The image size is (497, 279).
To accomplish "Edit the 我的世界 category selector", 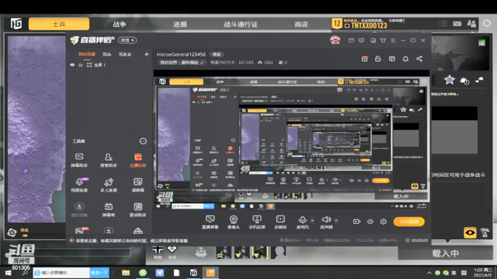I will (182, 63).
